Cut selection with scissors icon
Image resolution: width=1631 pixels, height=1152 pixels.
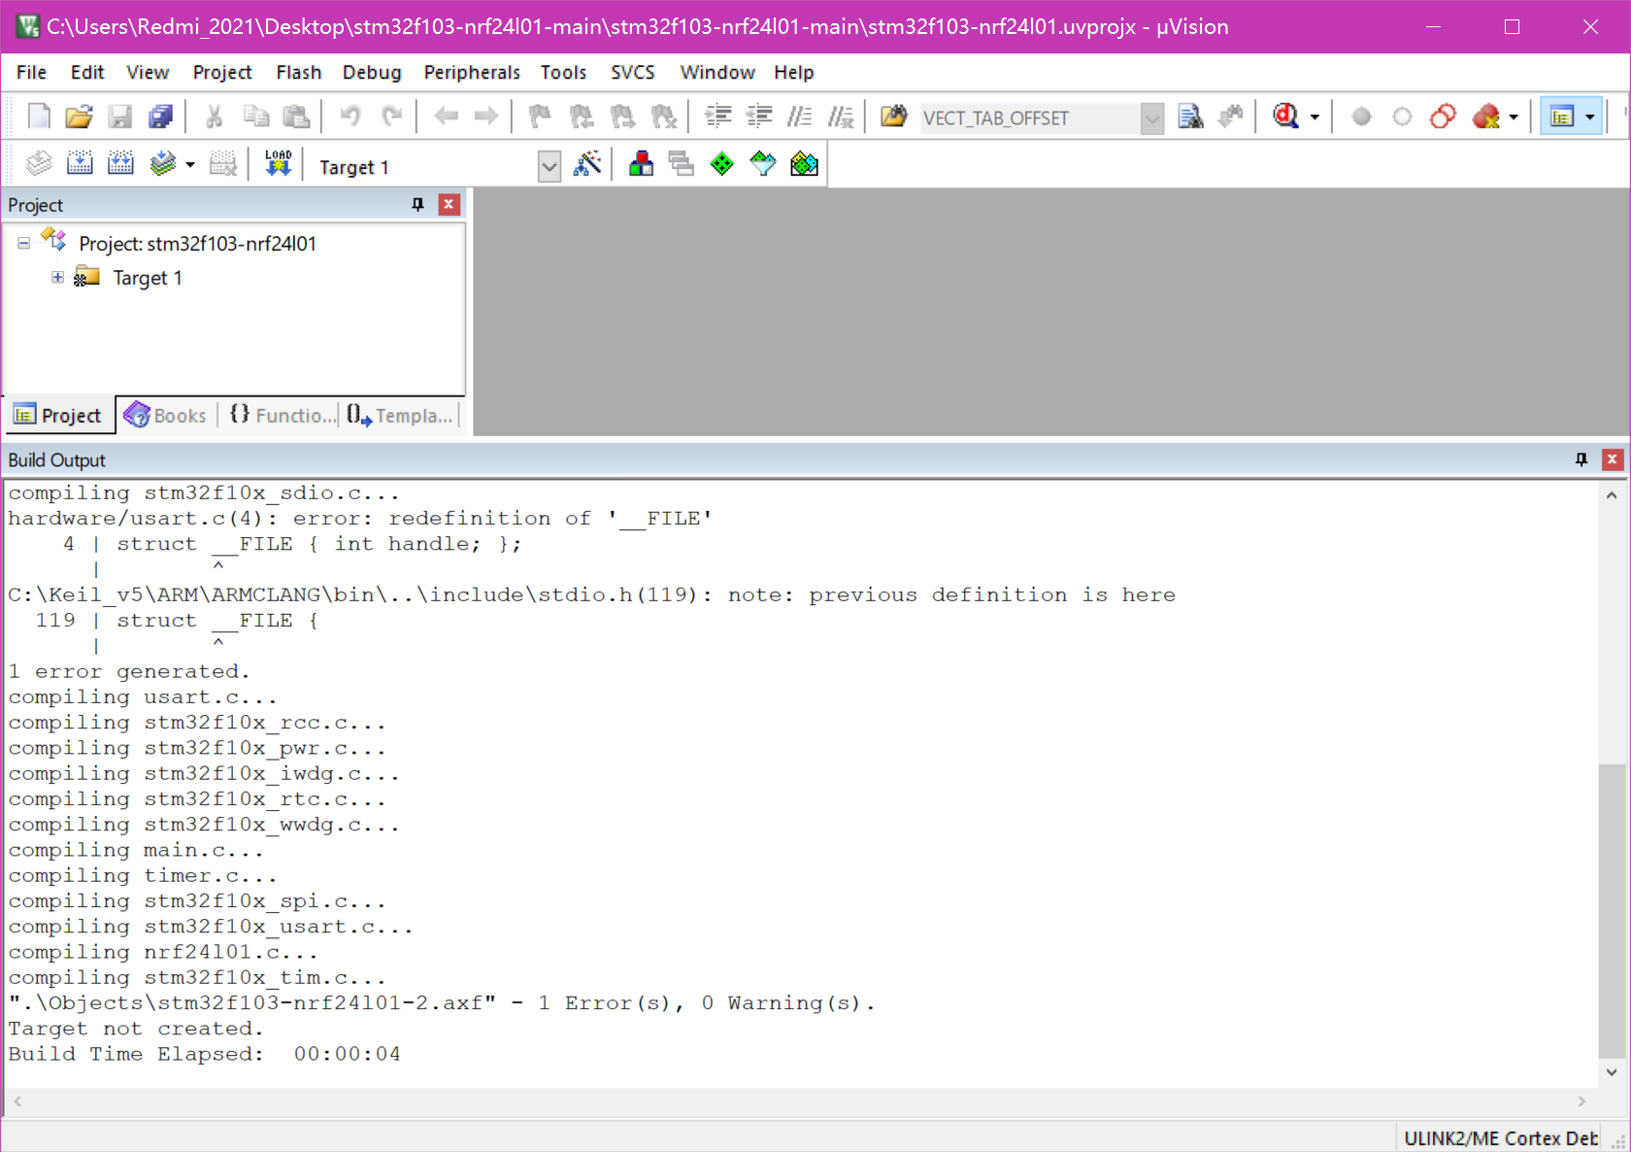click(x=215, y=117)
